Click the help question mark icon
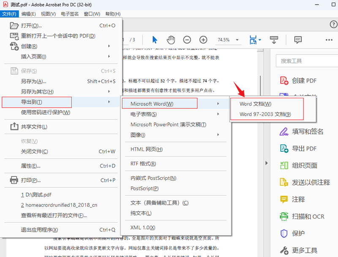Image resolution: width=338 pixels, height=257 pixels. click(x=333, y=24)
